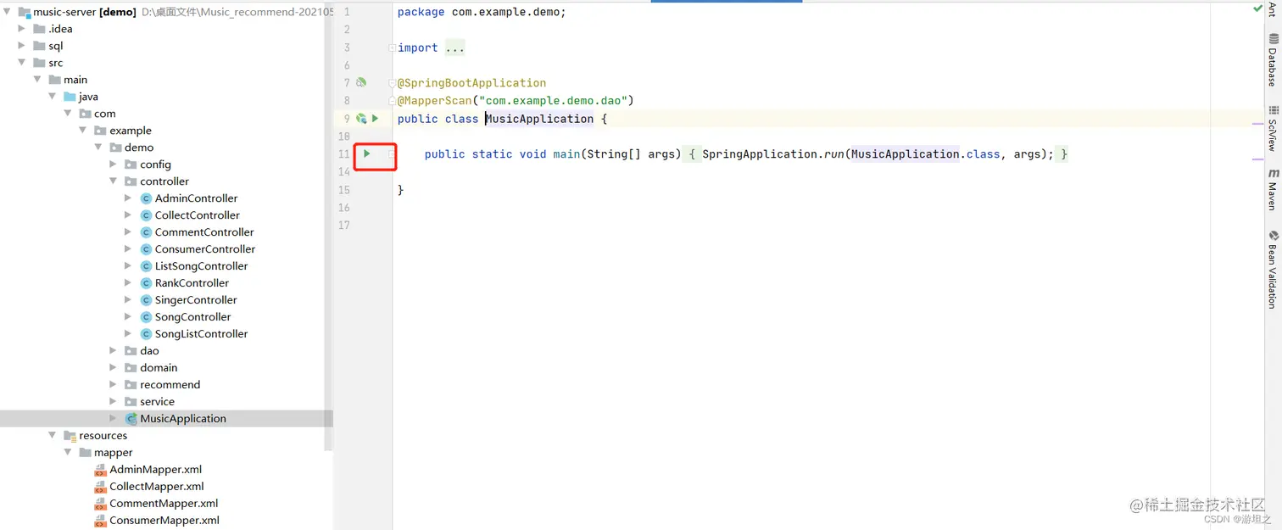Select AdminController class in tree
This screenshot has width=1282, height=530.
click(196, 198)
